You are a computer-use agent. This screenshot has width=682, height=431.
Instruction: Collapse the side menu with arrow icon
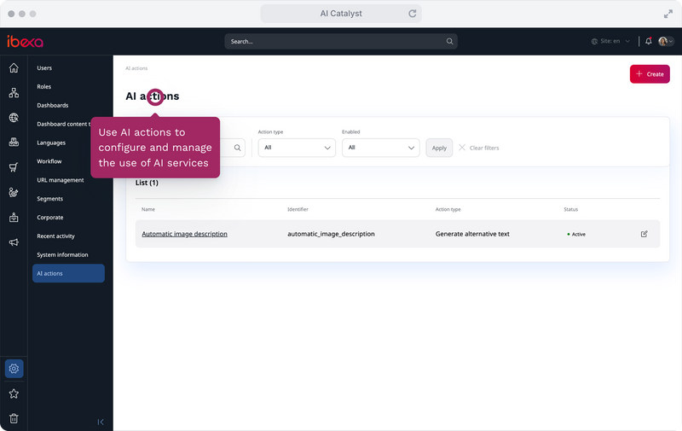pos(101,422)
